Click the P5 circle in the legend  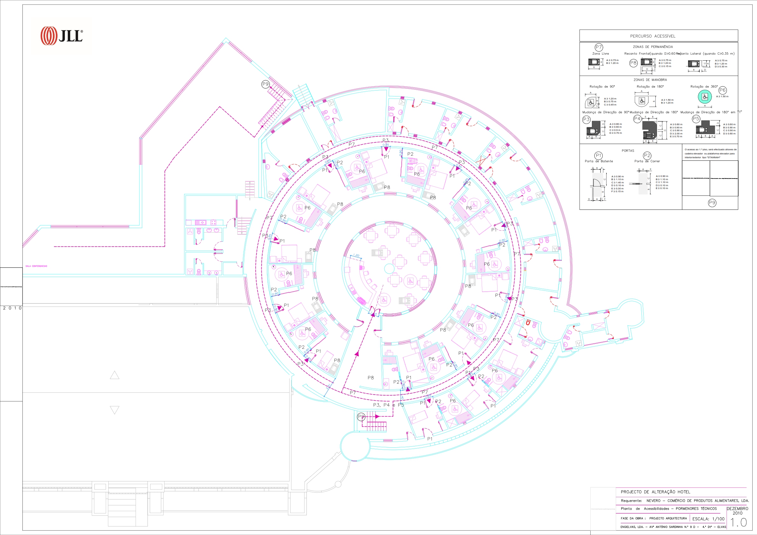(696, 119)
